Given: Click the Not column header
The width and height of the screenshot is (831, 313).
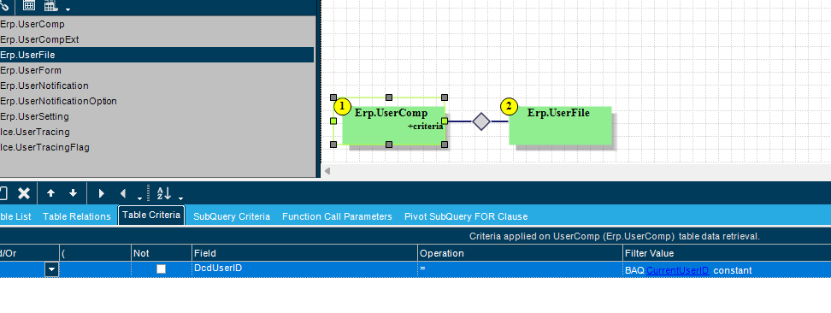Looking at the screenshot, I should pyautogui.click(x=162, y=253).
